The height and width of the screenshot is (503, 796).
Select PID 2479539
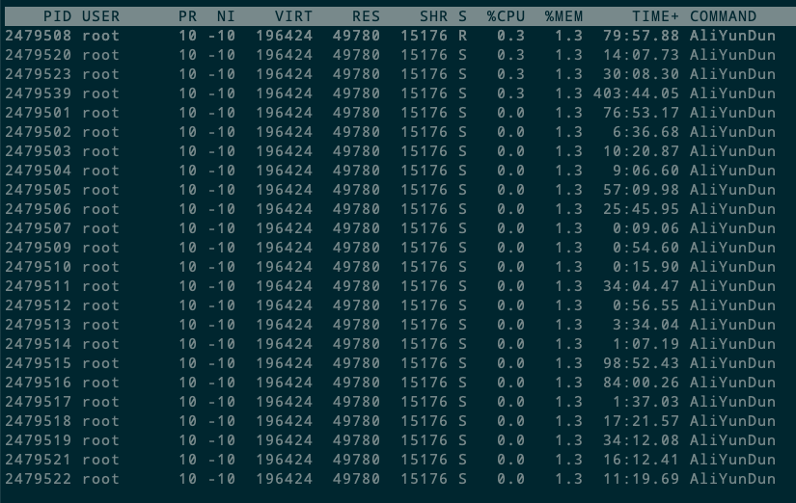coord(38,93)
